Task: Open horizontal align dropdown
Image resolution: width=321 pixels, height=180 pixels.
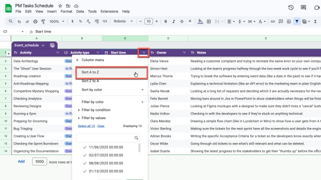Action: [x=231, y=21]
